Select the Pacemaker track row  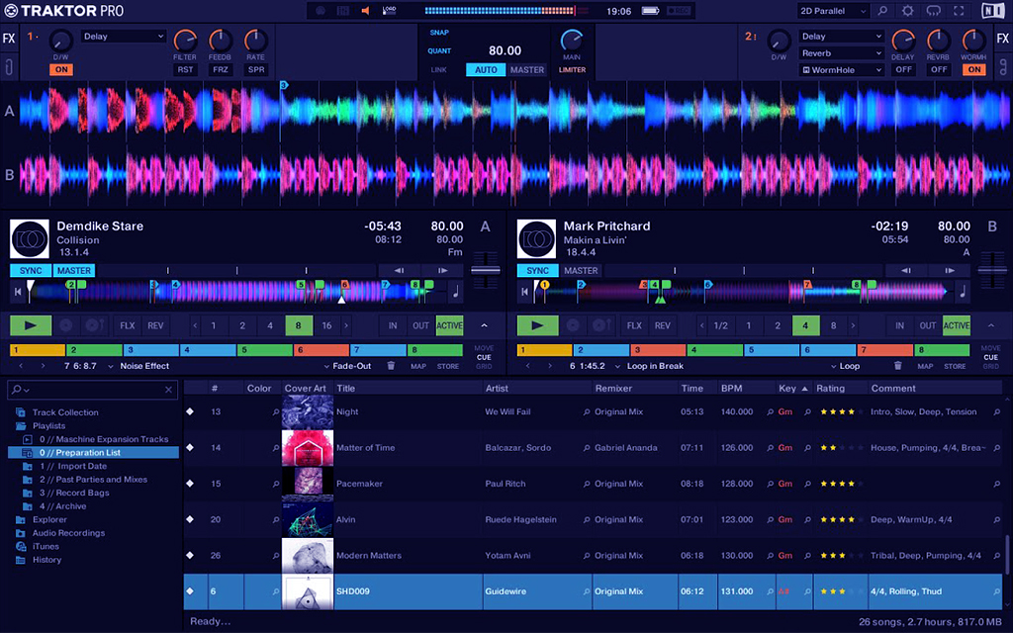[x=594, y=484]
